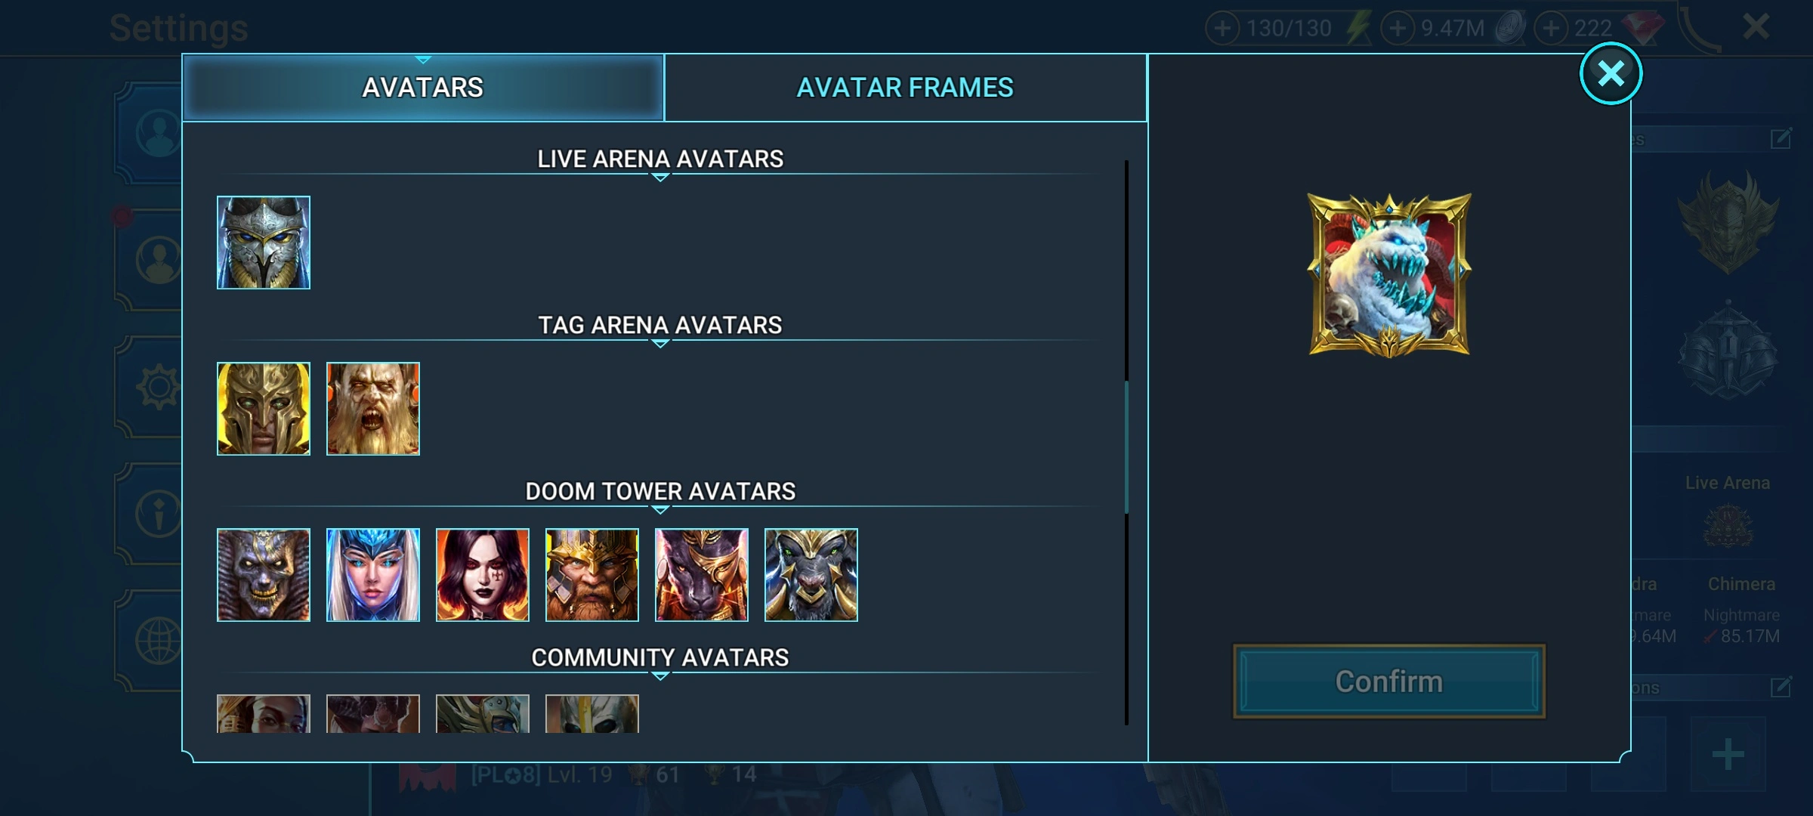The image size is (1813, 816).
Task: Switch to the Avatar Frames tab
Action: (905, 88)
